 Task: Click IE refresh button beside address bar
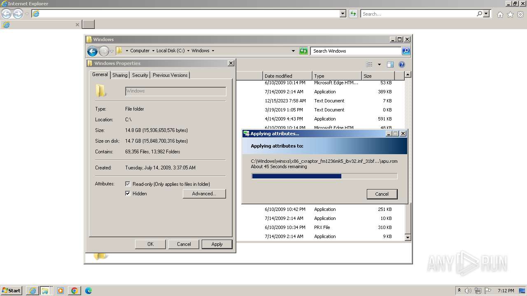tap(353, 14)
